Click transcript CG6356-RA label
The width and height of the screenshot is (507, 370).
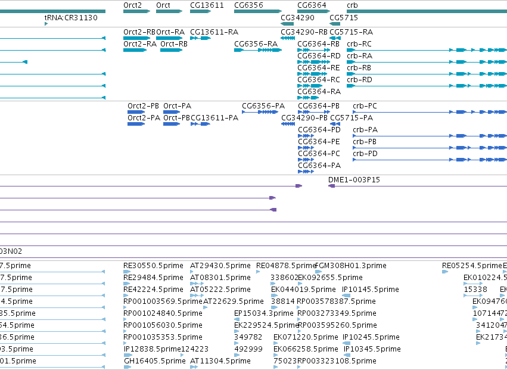(x=256, y=44)
